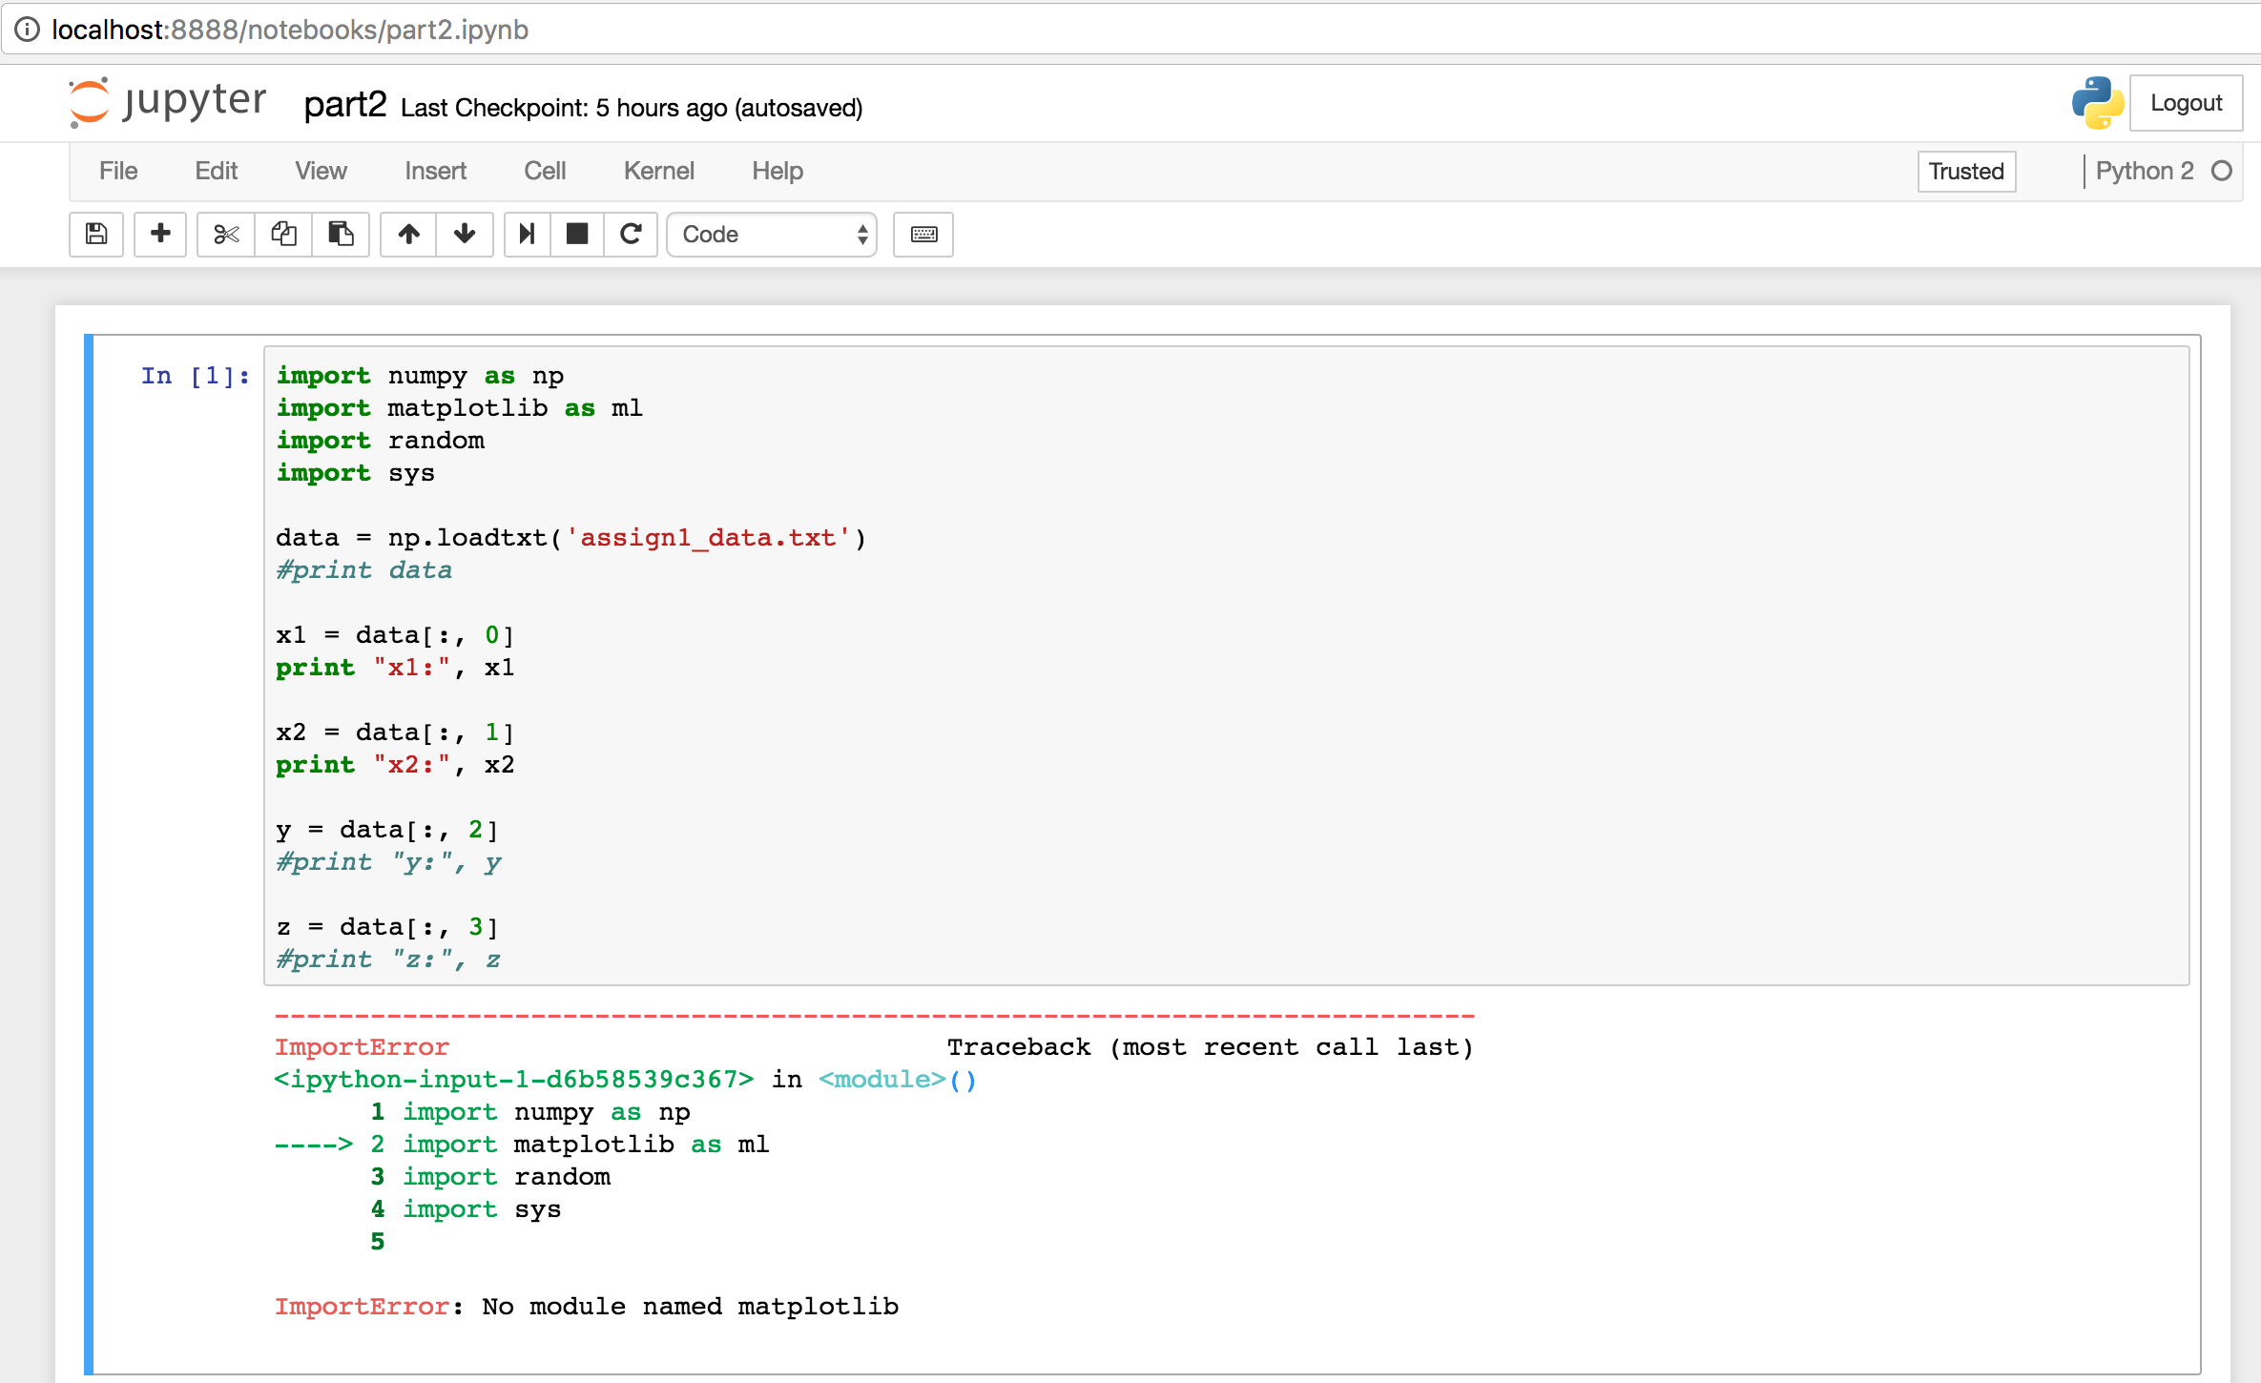Restart the kernel
The height and width of the screenshot is (1383, 2261).
point(632,235)
